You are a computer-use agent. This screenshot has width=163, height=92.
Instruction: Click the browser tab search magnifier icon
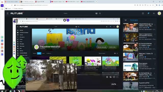click(x=153, y=2)
